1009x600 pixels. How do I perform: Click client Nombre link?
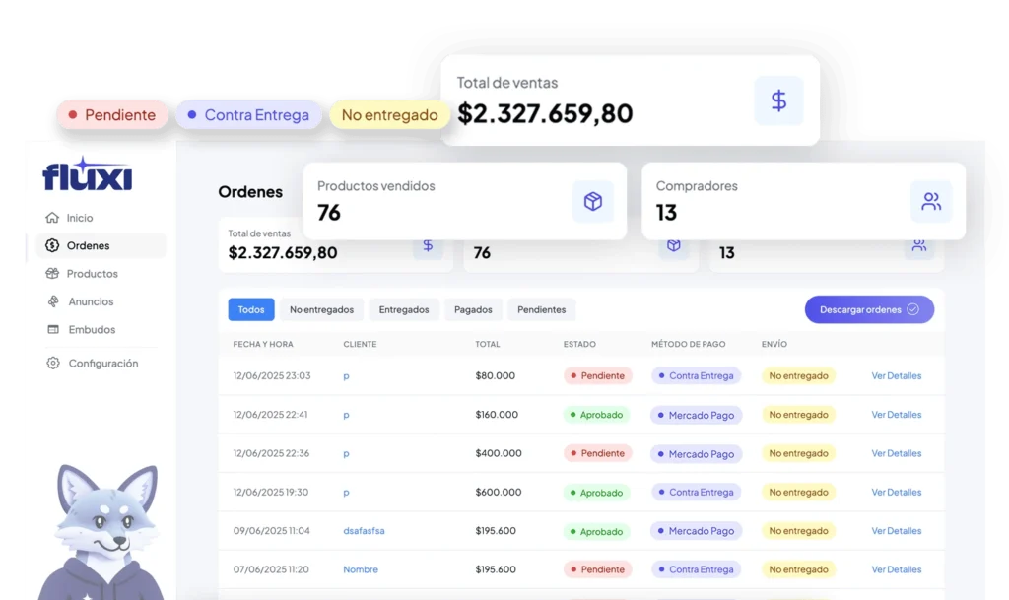pyautogui.click(x=361, y=569)
